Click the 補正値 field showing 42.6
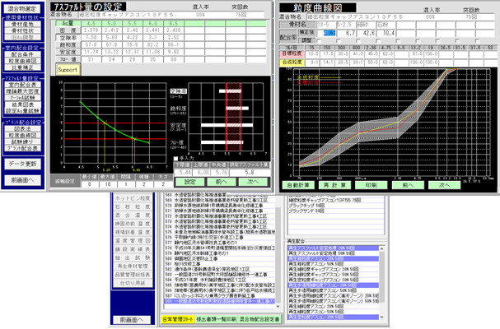Image resolution: width=500 pixels, height=329 pixels. click(x=366, y=33)
